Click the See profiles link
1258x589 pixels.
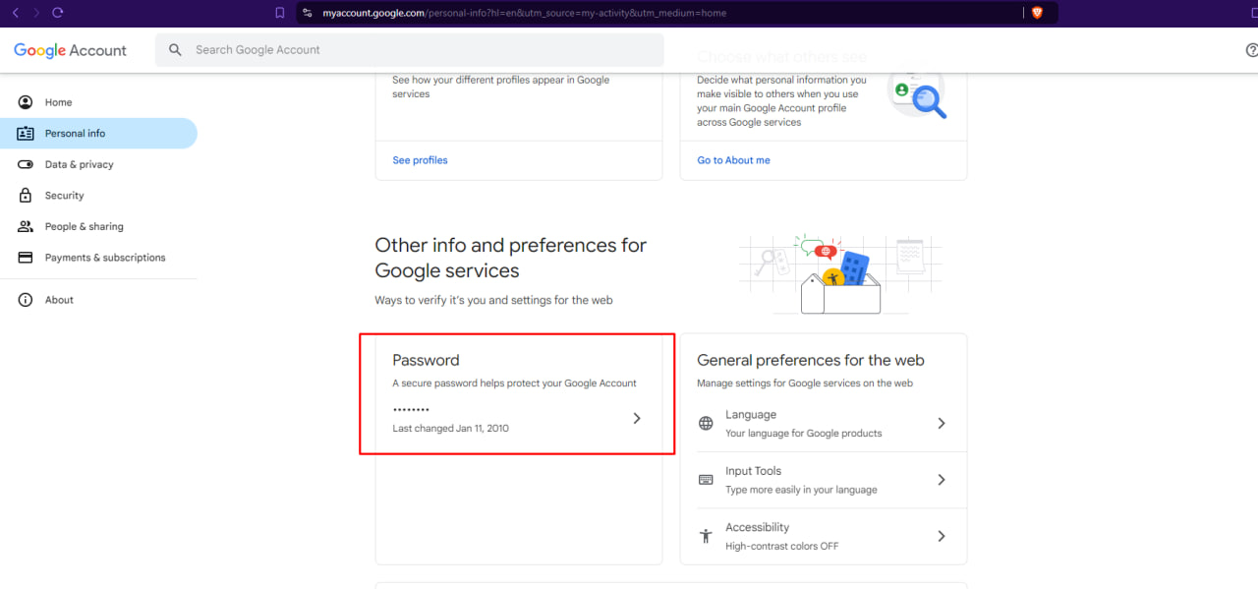point(420,160)
